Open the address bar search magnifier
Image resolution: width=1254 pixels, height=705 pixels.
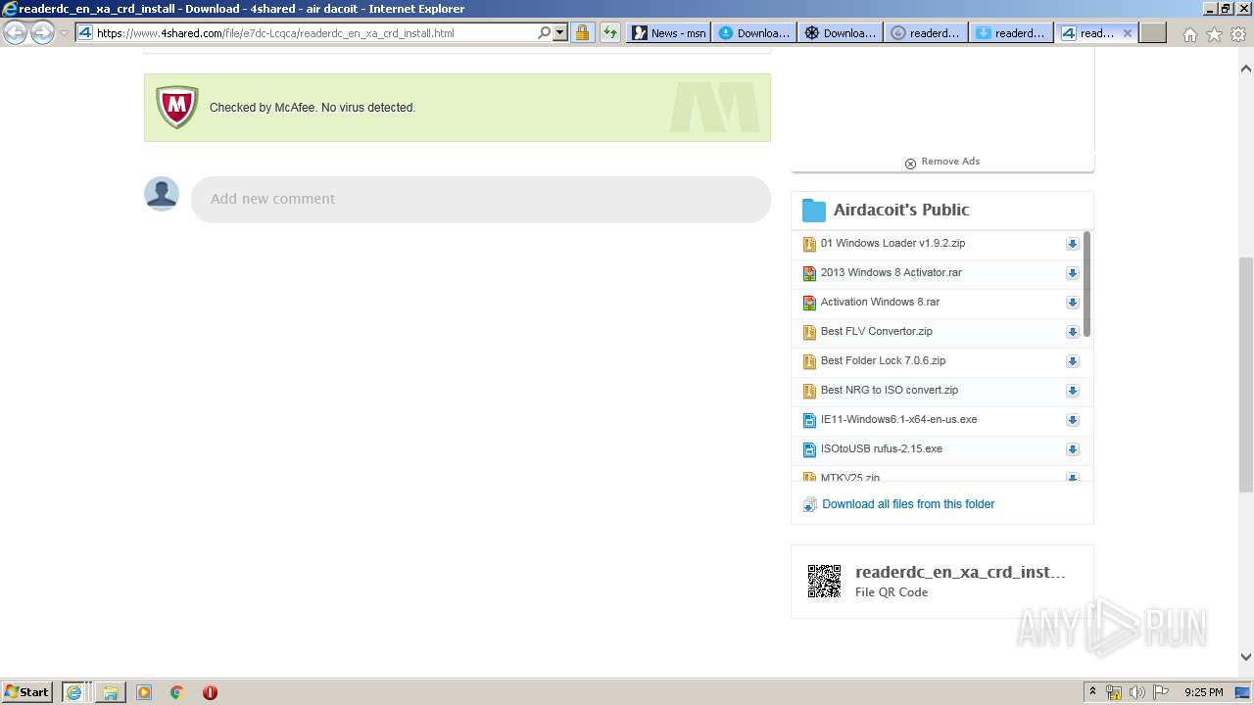(x=545, y=32)
